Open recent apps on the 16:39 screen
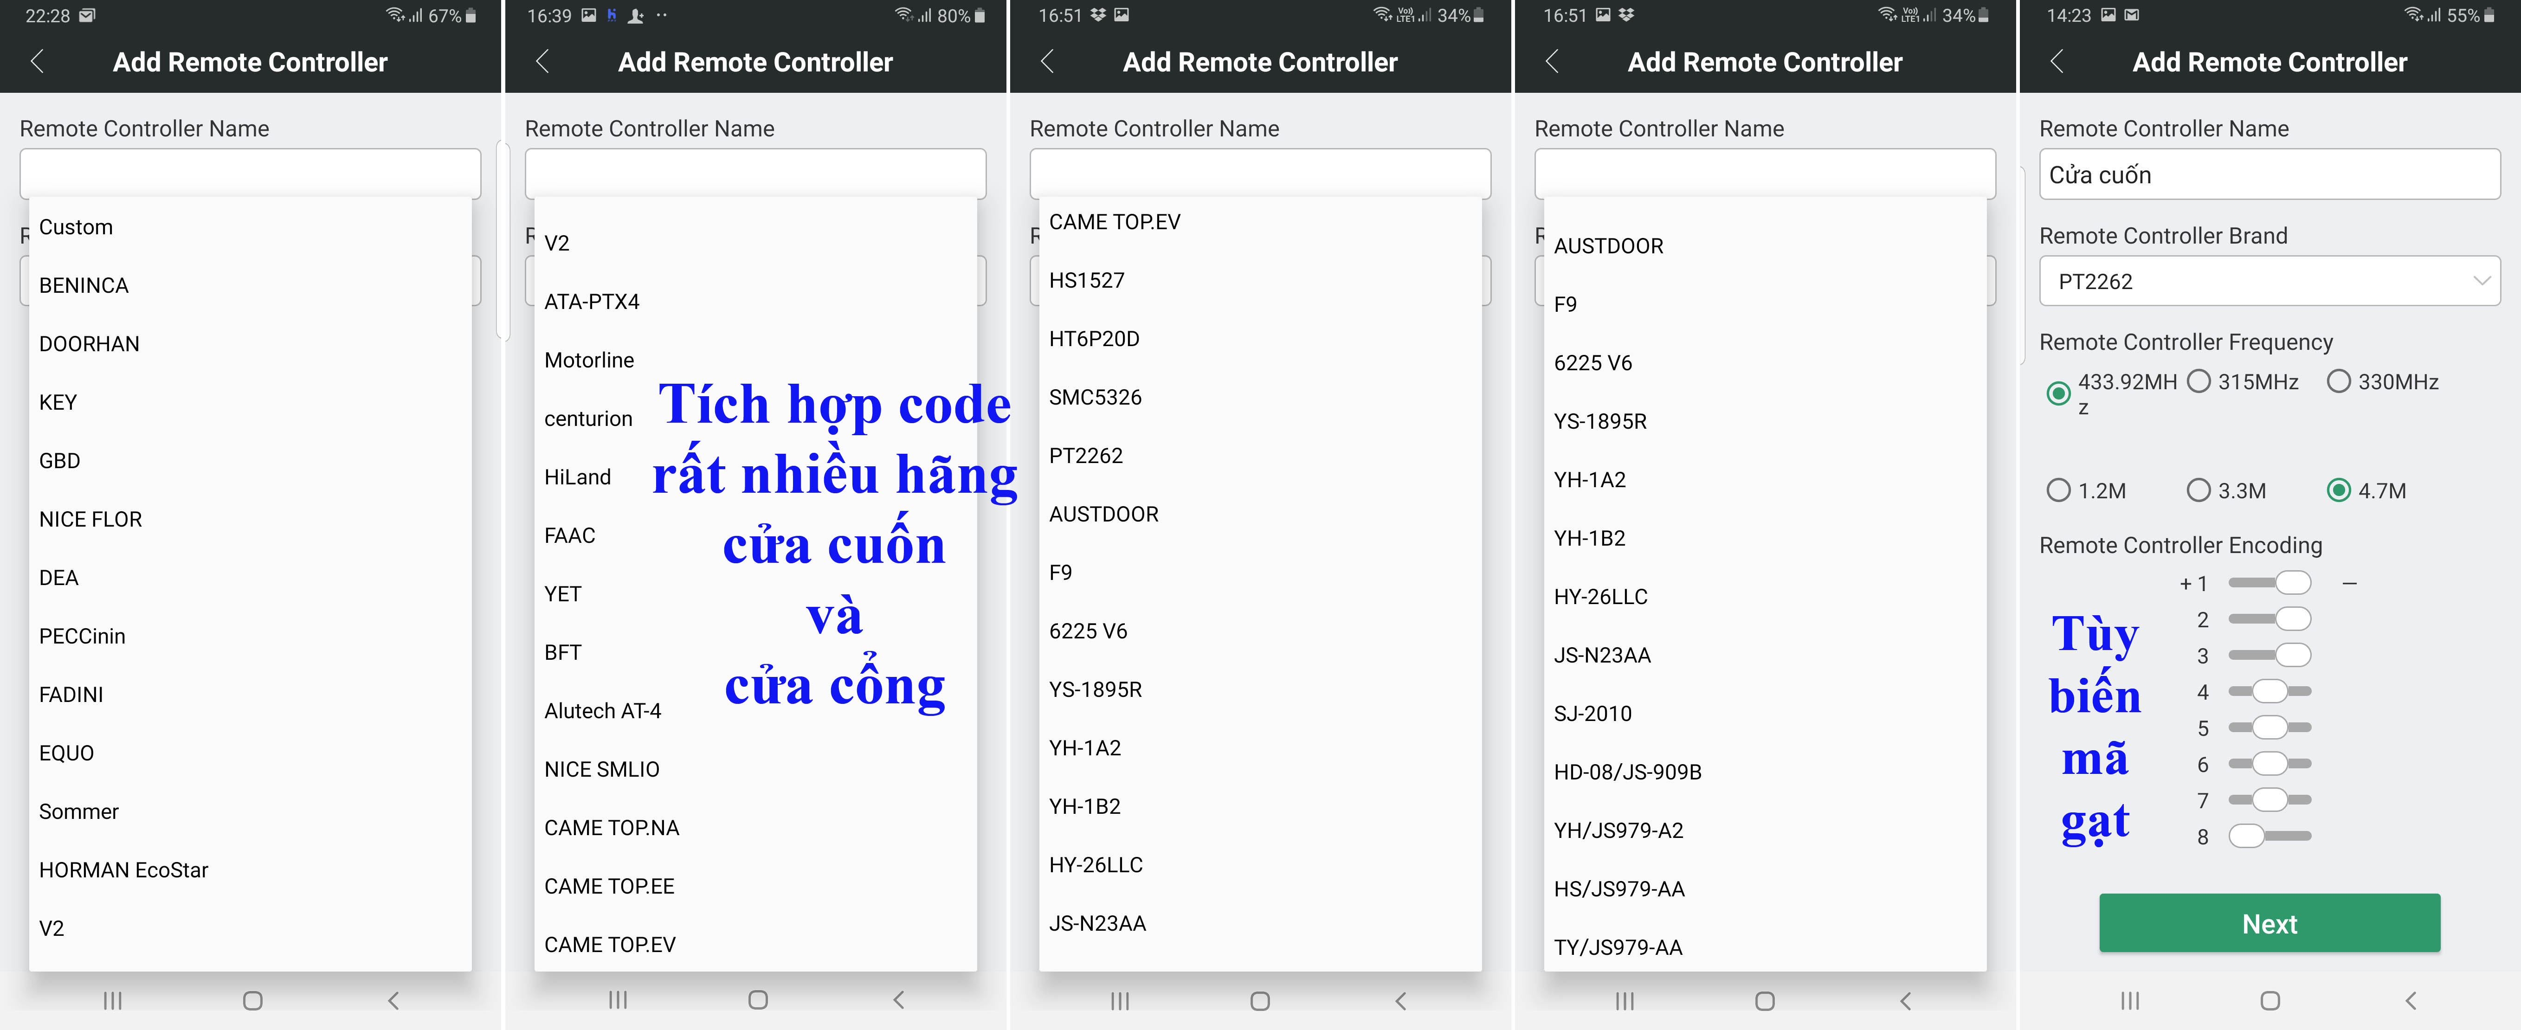2521x1030 pixels. point(618,1000)
